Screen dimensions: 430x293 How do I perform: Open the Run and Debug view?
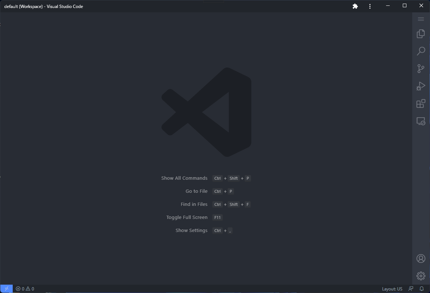(x=421, y=86)
